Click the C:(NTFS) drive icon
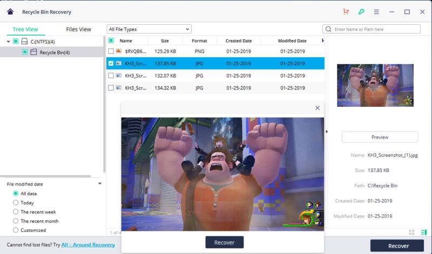432x254 pixels. pyautogui.click(x=24, y=42)
